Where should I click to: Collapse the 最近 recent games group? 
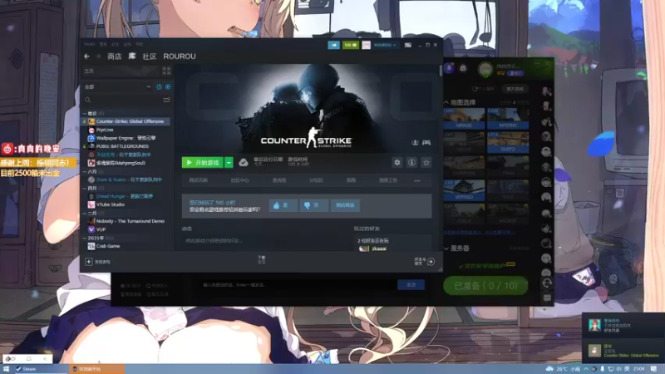[x=85, y=113]
